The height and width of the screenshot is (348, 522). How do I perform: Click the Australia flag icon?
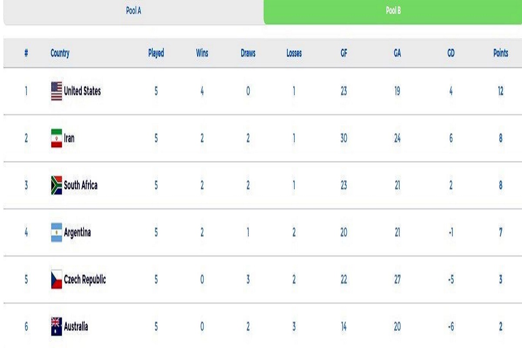(x=57, y=326)
